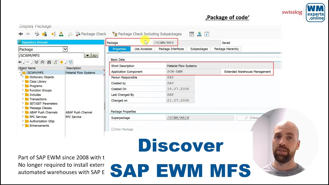Open the object type Package dropdown
The image size is (329, 185).
tap(65, 49)
